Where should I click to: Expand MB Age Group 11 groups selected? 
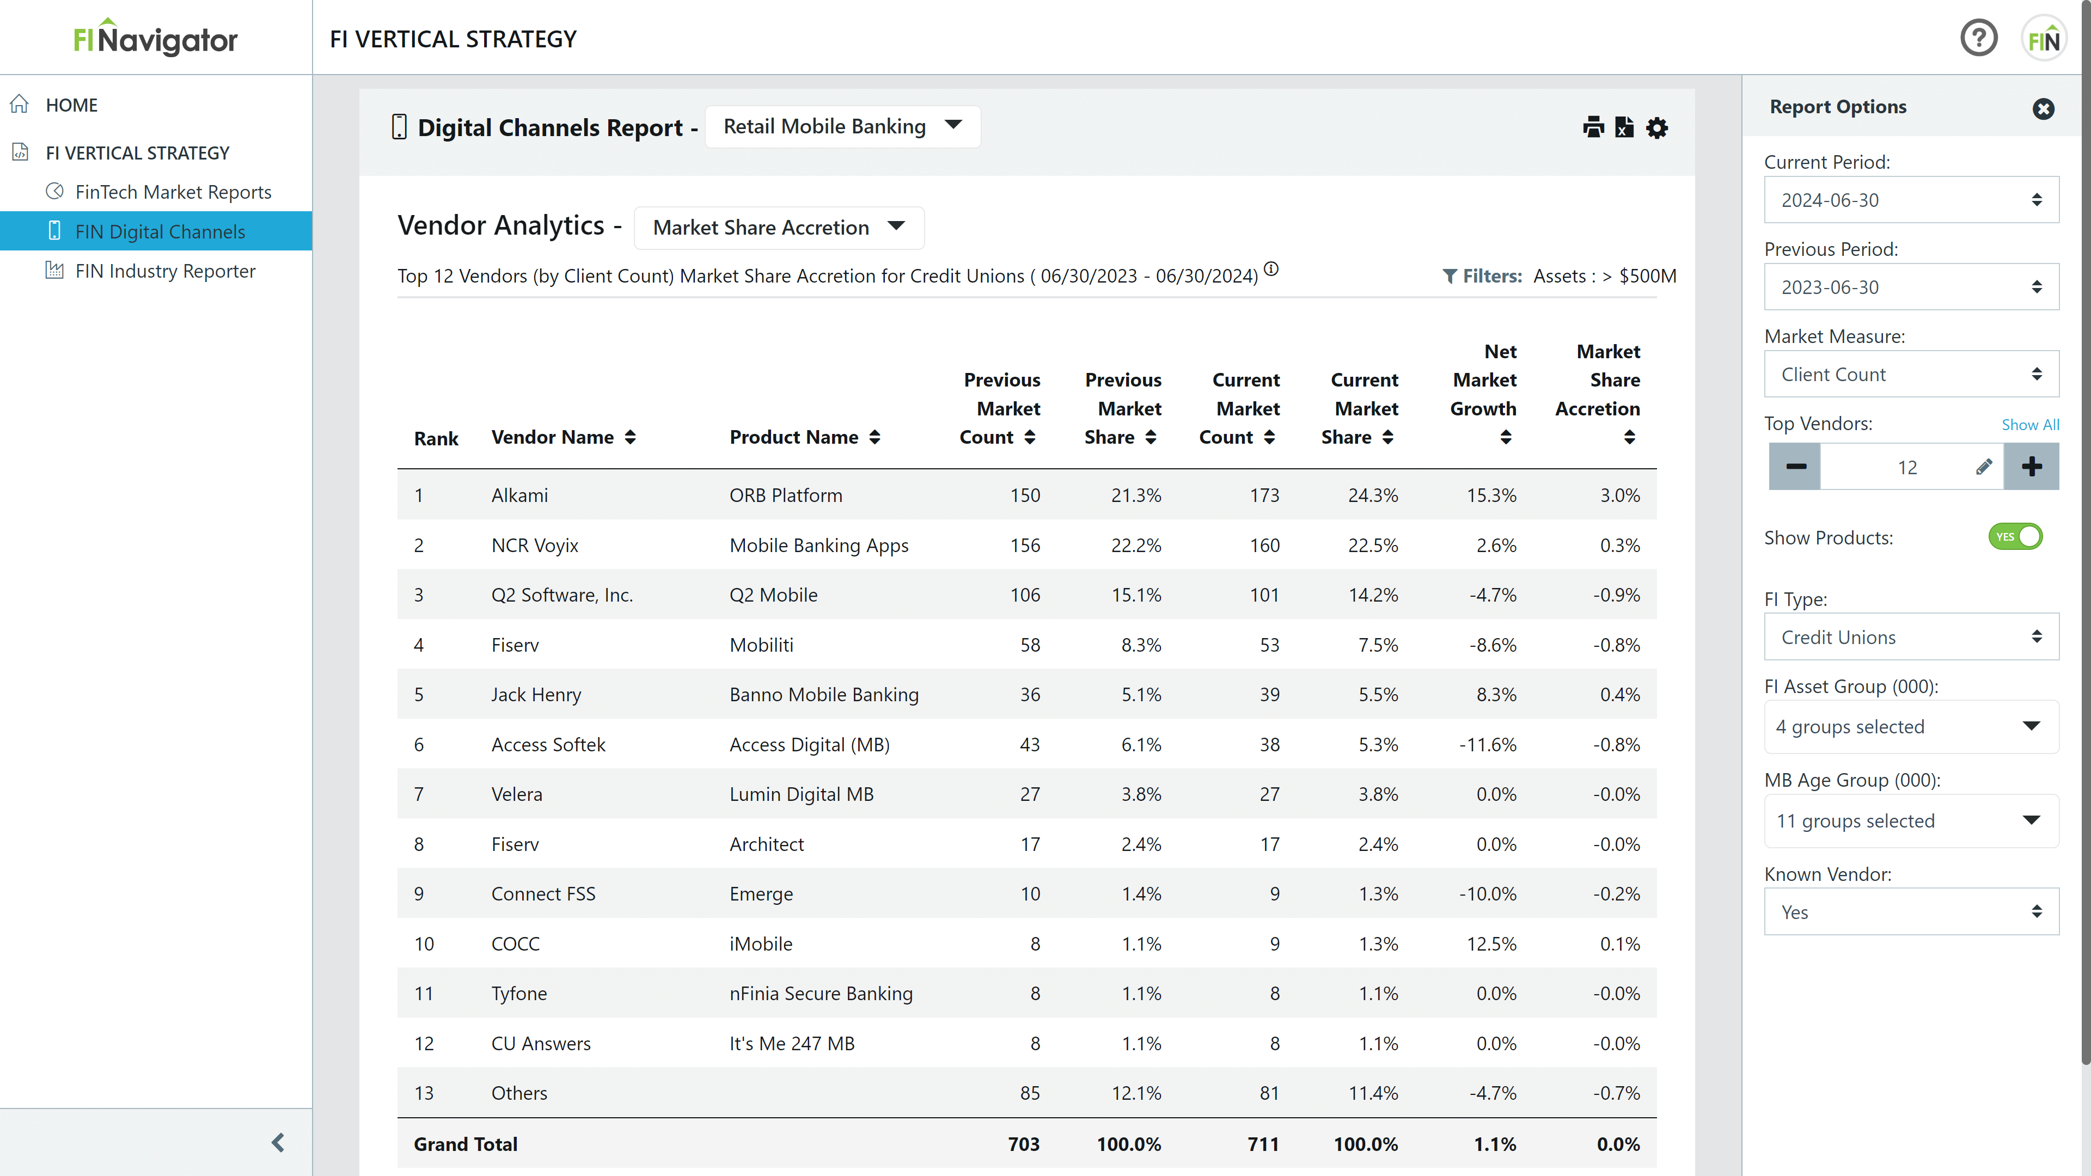coord(1912,820)
